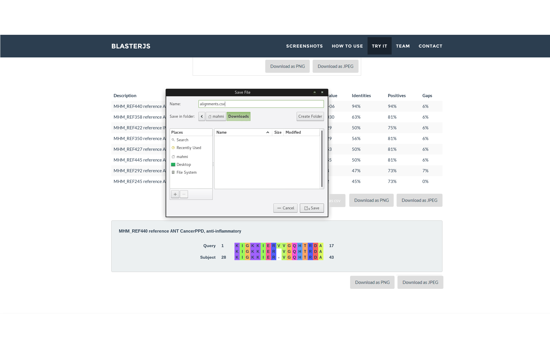Select mahmi home folder in Places
This screenshot has width=550, height=348.
point(182,157)
